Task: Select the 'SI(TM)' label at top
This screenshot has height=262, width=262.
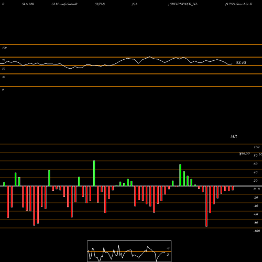Action: (x=100, y=4)
